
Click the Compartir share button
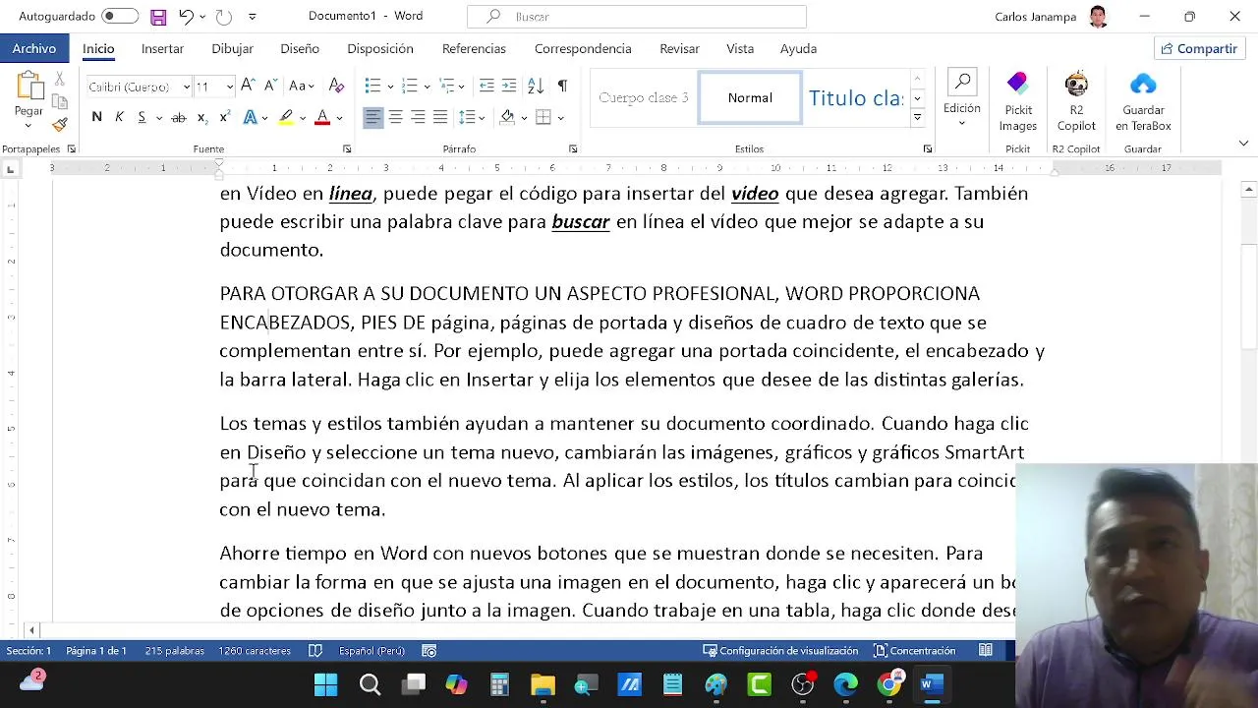pos(1199,48)
